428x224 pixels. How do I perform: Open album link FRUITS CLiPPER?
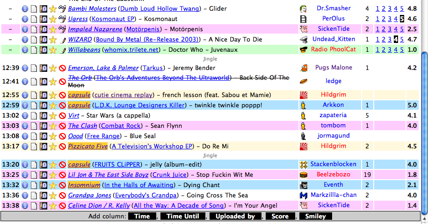point(117,164)
